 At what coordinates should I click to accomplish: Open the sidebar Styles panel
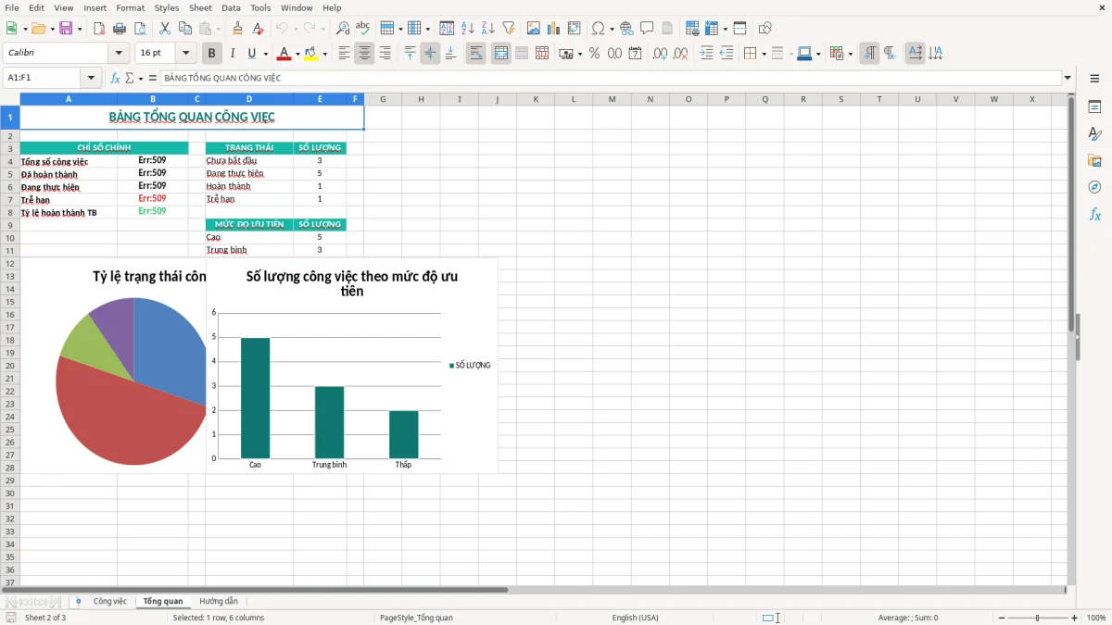click(1094, 134)
